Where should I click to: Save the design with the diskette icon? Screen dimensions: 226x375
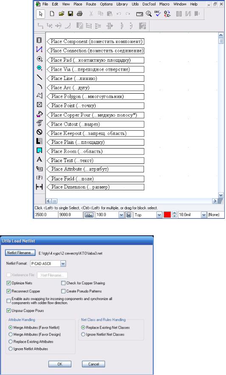pos(71,14)
